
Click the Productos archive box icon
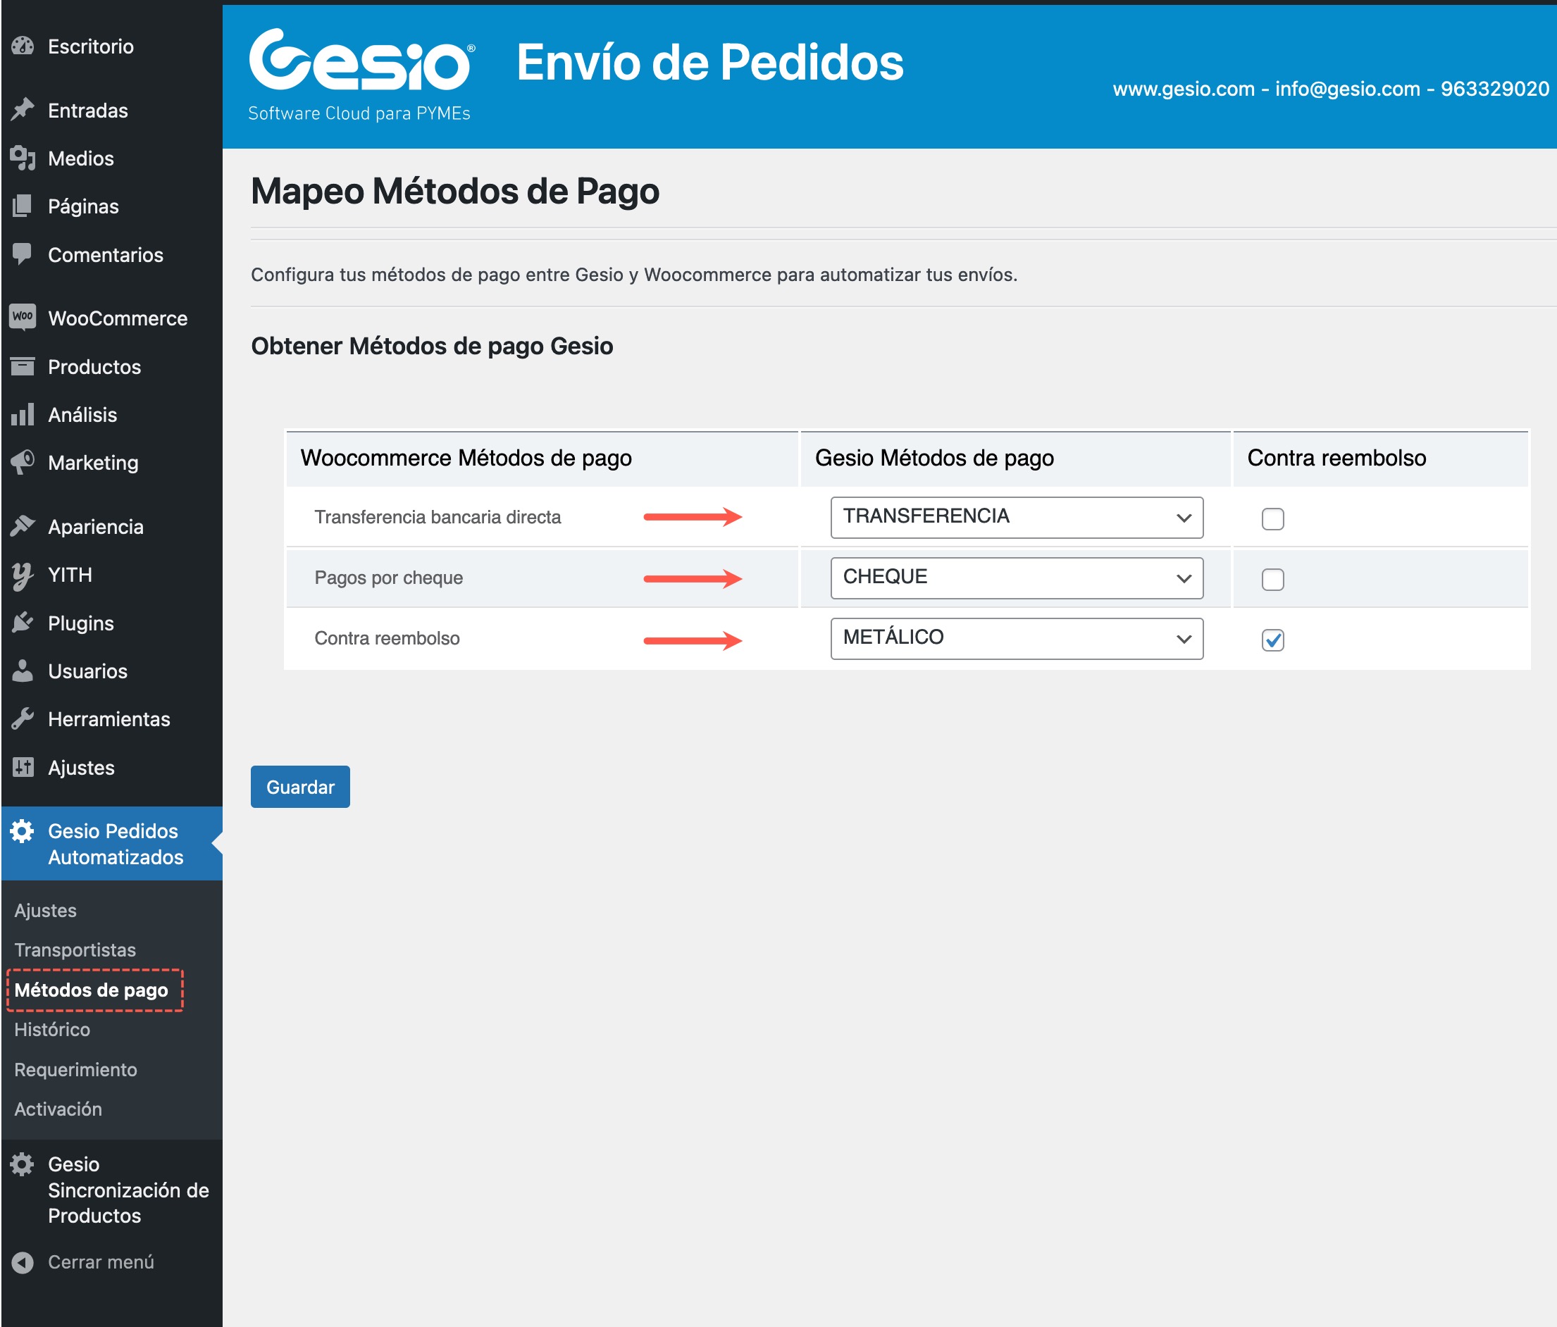click(x=23, y=367)
